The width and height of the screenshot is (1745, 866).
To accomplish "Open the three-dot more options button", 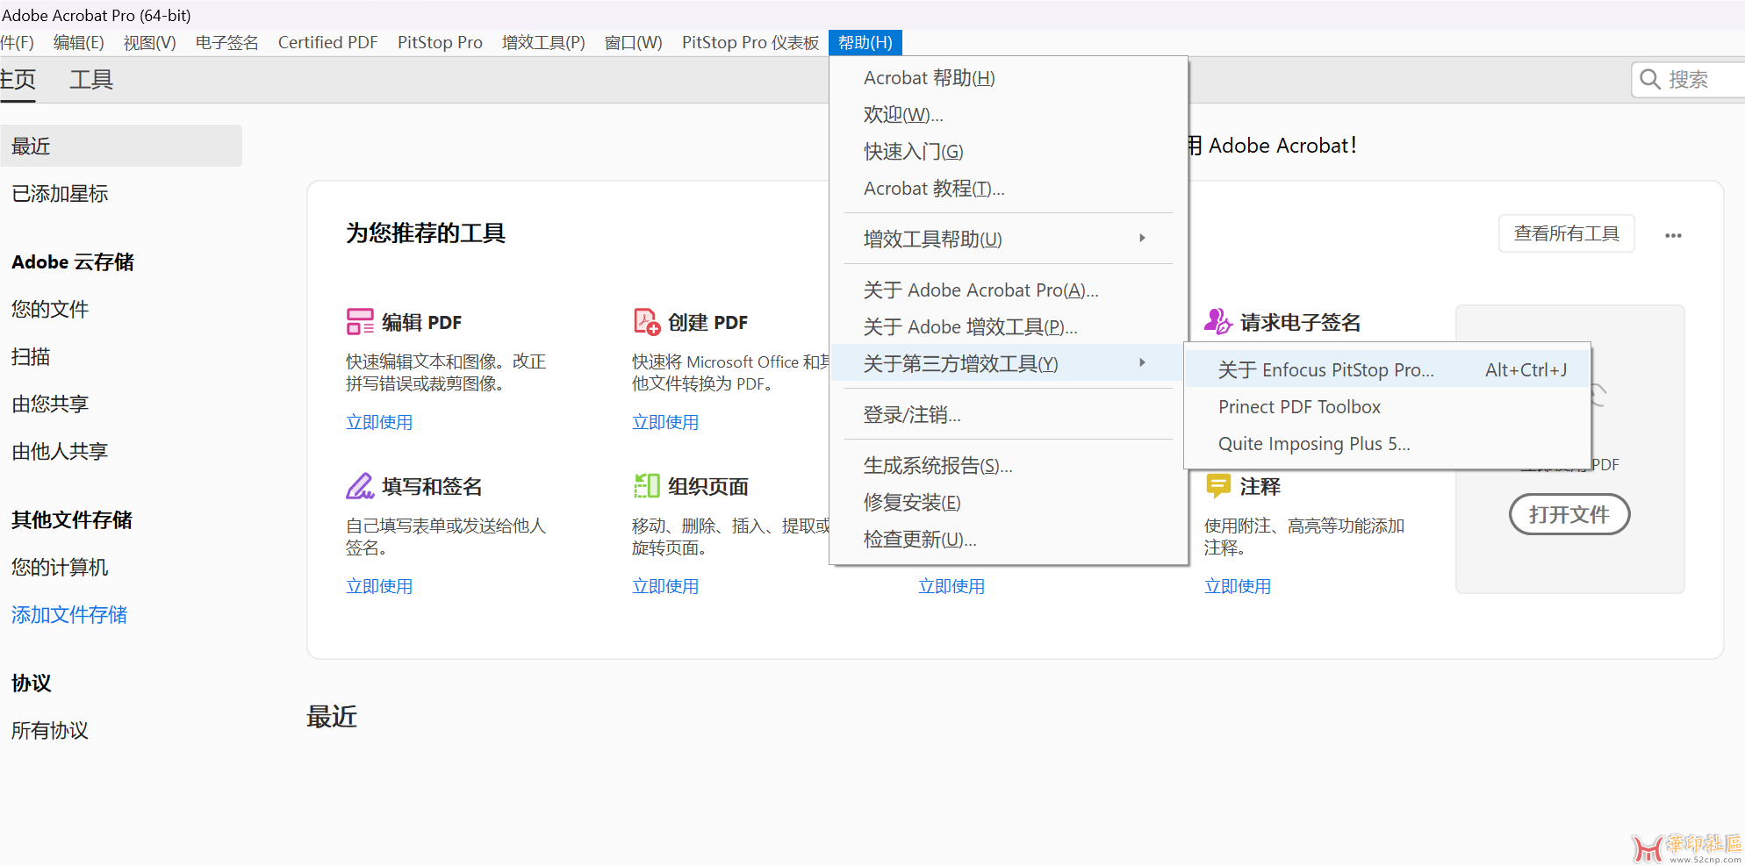I will coord(1673,235).
